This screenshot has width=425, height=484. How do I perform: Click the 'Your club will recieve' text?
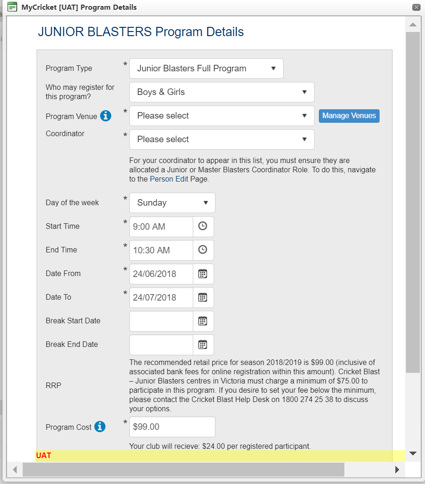coord(220,446)
